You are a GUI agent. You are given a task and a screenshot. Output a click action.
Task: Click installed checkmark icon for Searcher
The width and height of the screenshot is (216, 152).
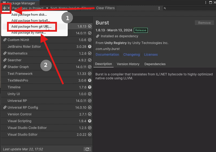pyautogui.click(x=90, y=60)
